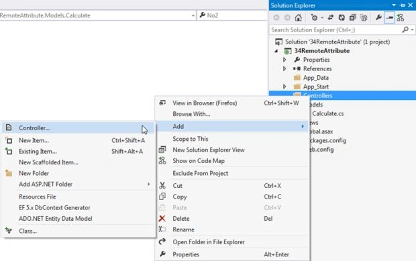Image resolution: width=416 pixels, height=261 pixels.
Task: Refresh the Solution Explorer tree
Action: pos(342,17)
